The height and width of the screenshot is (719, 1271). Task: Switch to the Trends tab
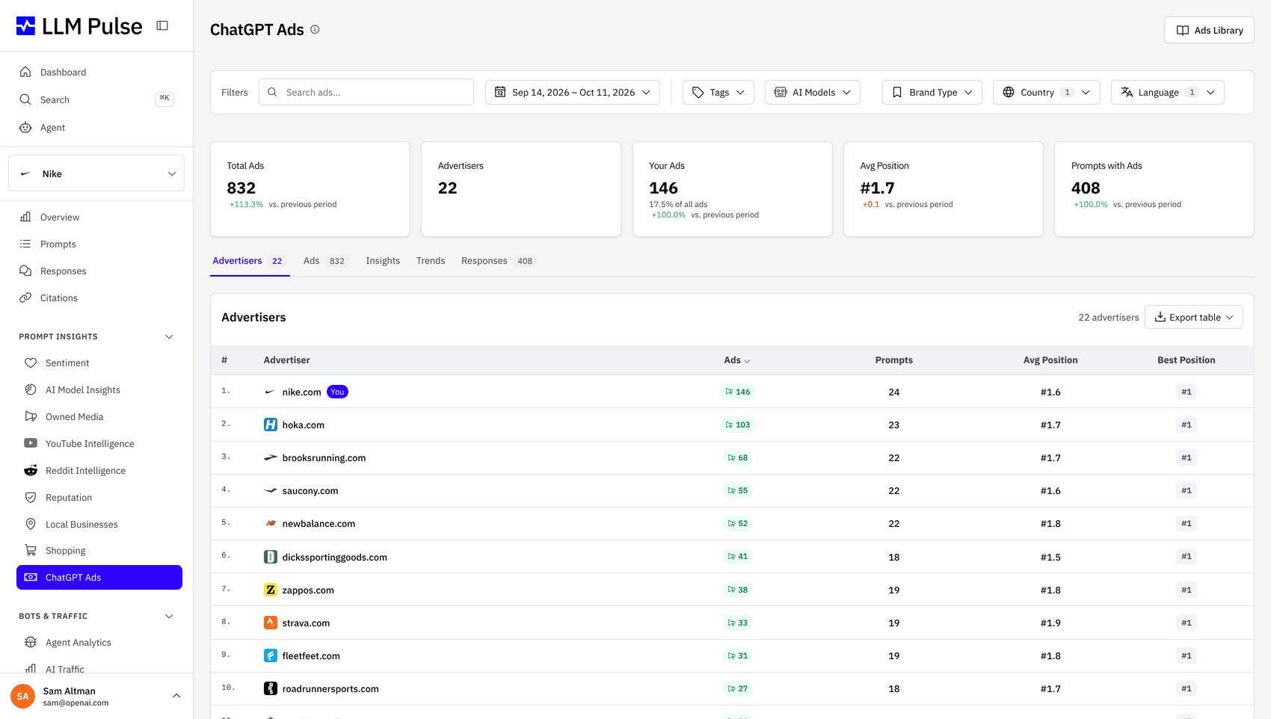click(431, 261)
